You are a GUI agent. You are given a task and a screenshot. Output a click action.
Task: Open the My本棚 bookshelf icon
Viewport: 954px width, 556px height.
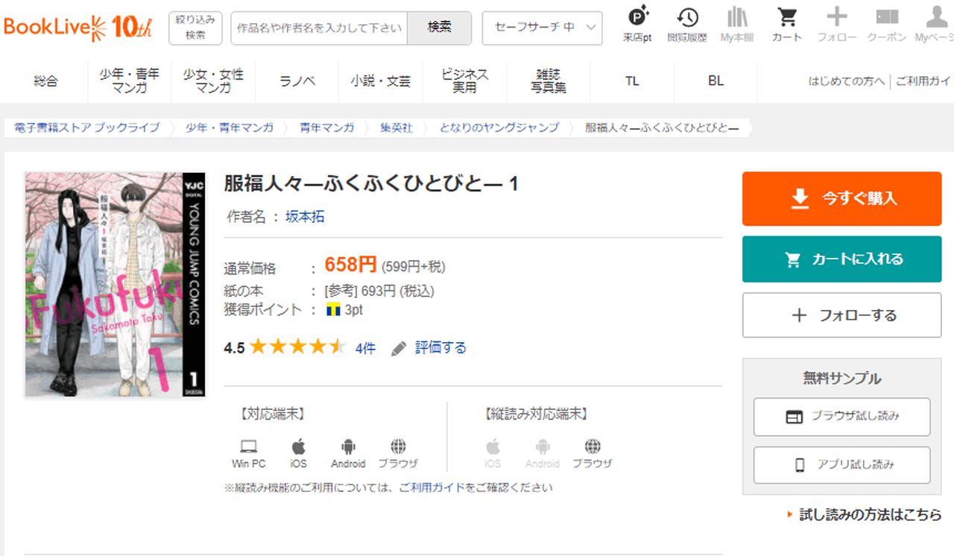(737, 18)
